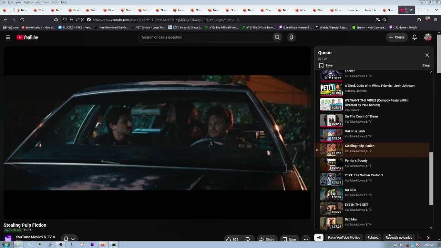The height and width of the screenshot is (248, 441).
Task: Share the video
Action: click(x=267, y=239)
